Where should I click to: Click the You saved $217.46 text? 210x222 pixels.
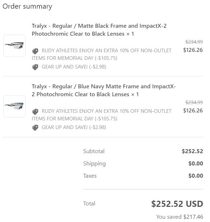click(180, 217)
